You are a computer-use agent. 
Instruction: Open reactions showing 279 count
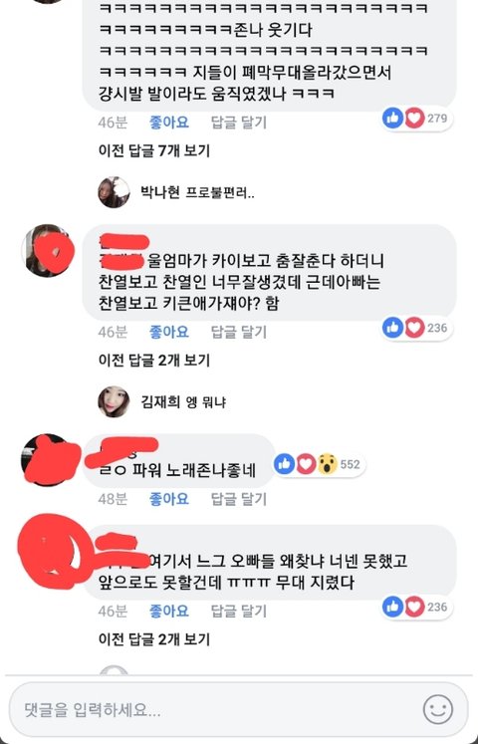pyautogui.click(x=417, y=119)
